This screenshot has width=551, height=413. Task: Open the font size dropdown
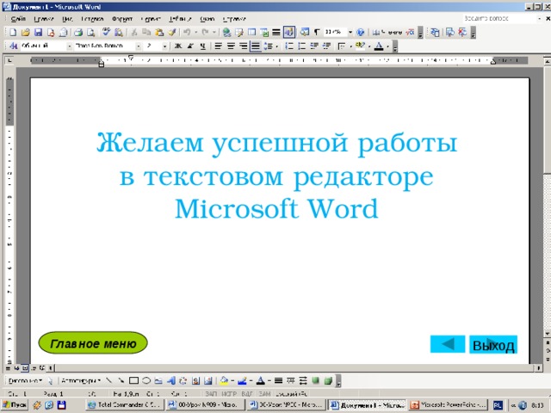pos(164,46)
